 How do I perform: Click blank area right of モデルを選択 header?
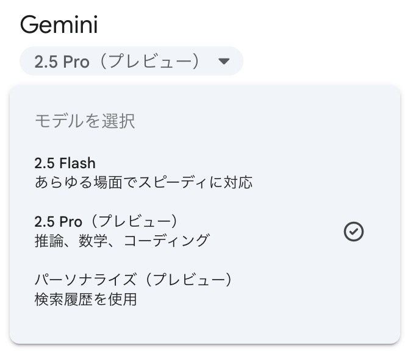click(265, 121)
